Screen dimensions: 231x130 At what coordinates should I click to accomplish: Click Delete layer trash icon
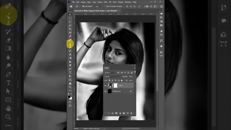tap(131, 113)
